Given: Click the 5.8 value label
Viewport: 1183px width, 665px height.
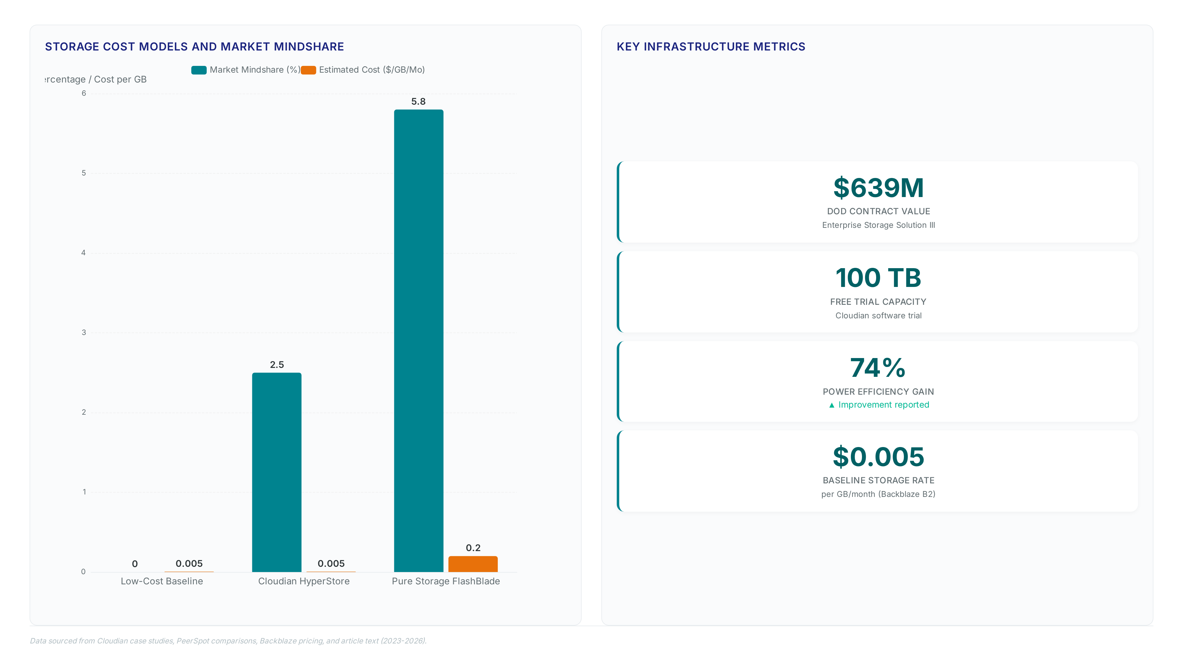Looking at the screenshot, I should (x=418, y=101).
